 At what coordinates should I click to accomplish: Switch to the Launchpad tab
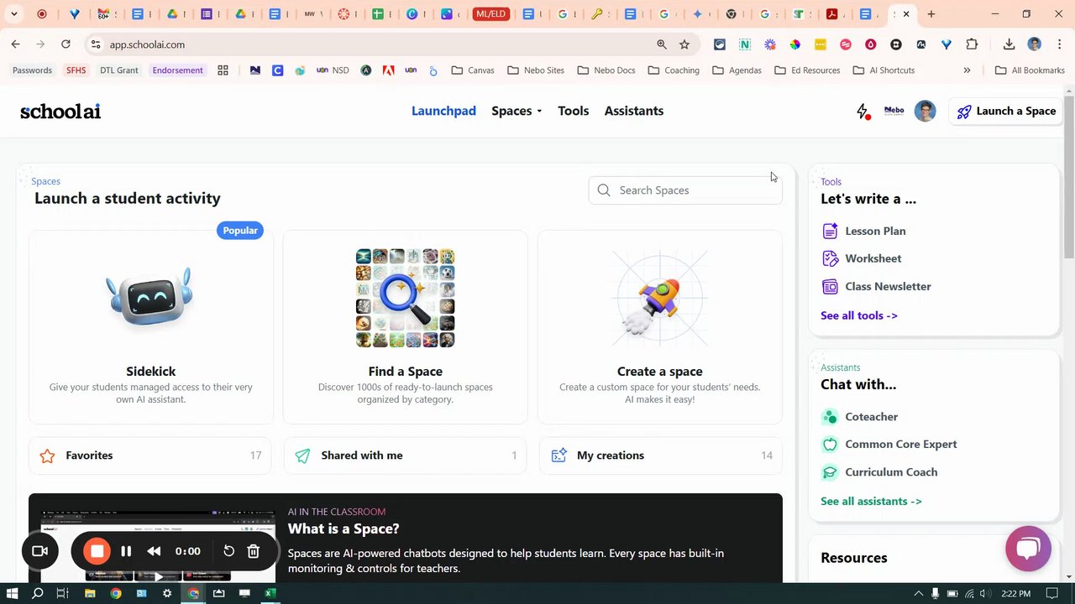(x=443, y=111)
